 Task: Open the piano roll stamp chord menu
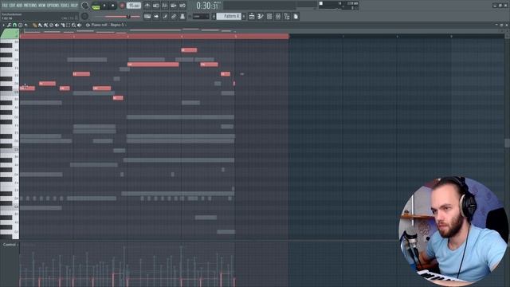pos(20,25)
